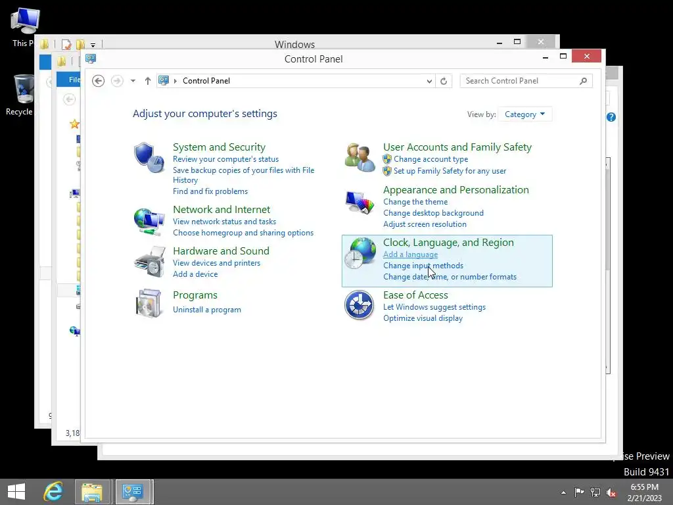
Task: Open Change date, time, or number formats
Action: pyautogui.click(x=450, y=277)
